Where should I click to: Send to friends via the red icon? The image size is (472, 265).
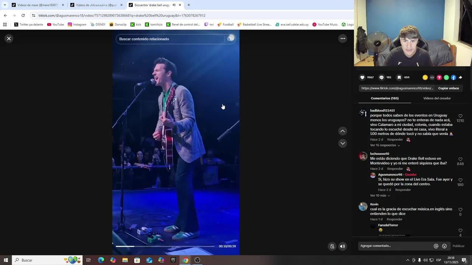[x=439, y=77]
